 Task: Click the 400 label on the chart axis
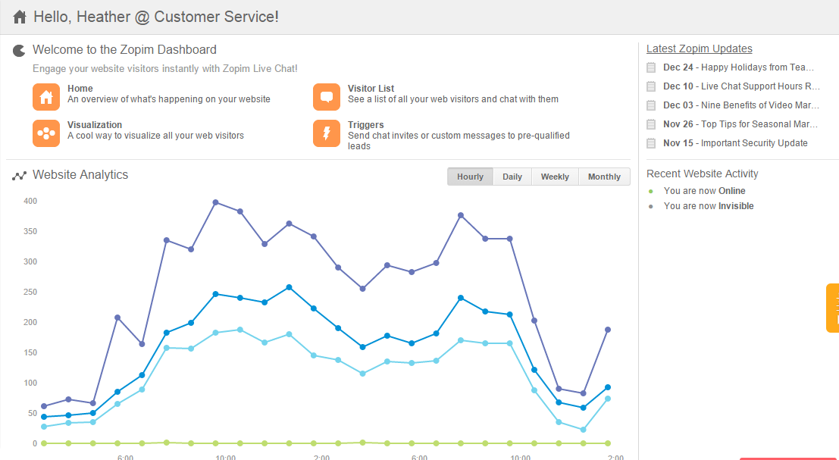point(30,201)
